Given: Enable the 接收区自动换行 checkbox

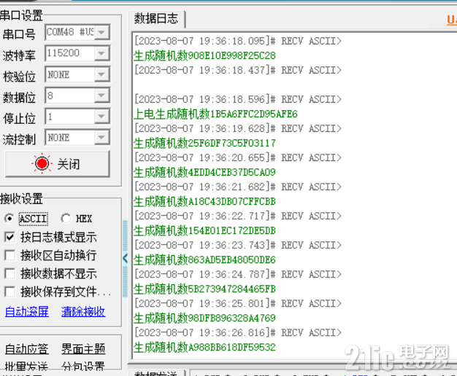Looking at the screenshot, I should click(x=9, y=256).
